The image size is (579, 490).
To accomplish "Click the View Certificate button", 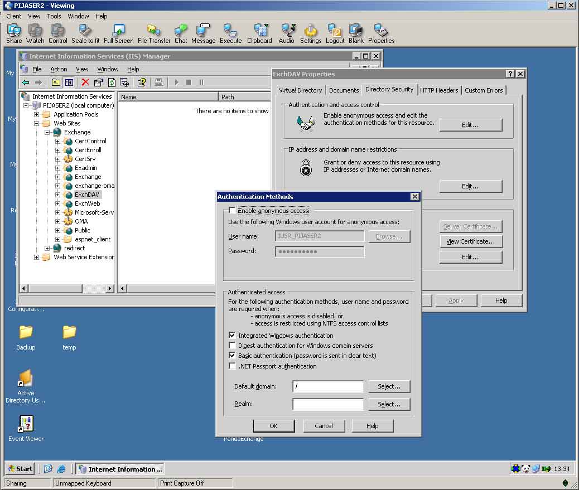I will click(470, 241).
